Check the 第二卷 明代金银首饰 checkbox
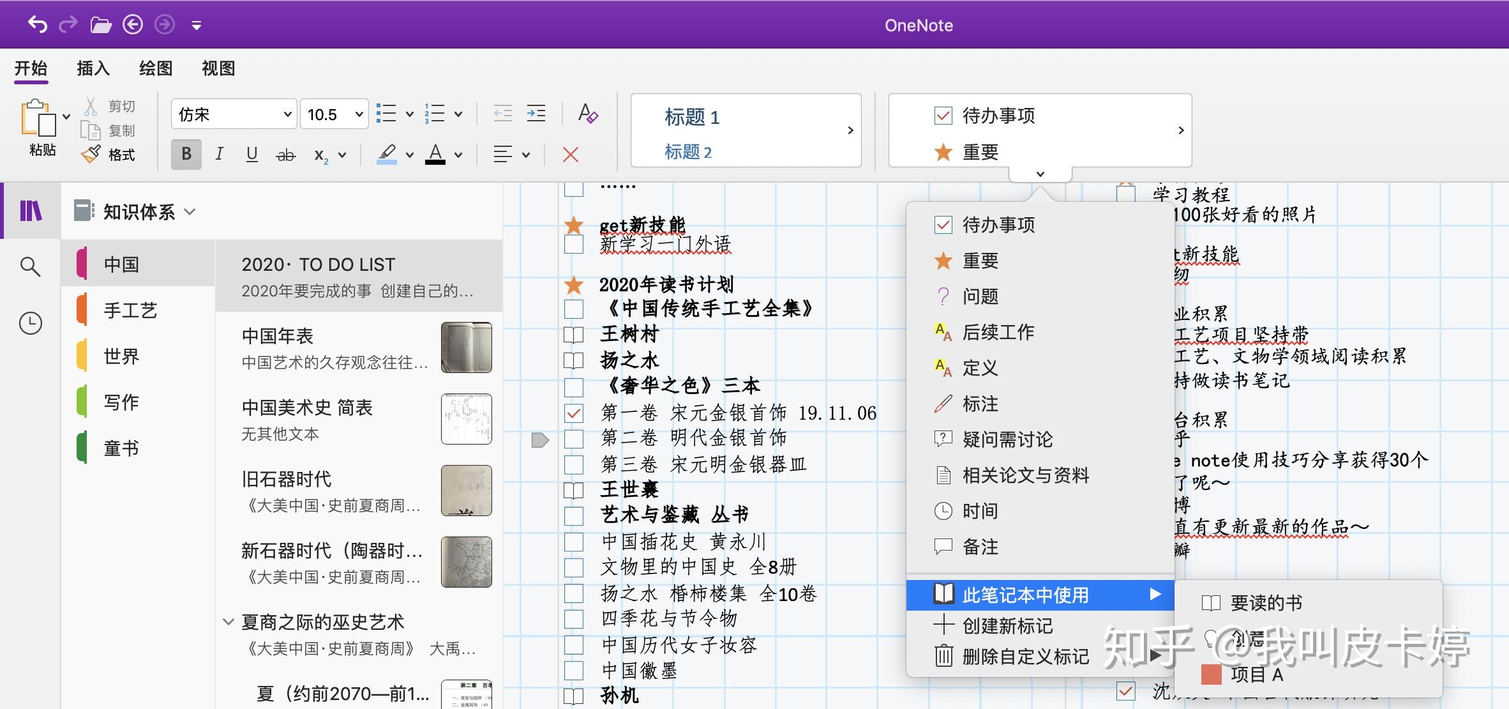Screen dimensions: 1509x709 (574, 439)
